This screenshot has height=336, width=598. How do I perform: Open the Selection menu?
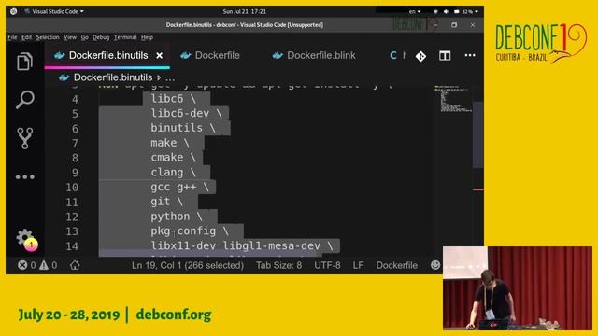click(x=48, y=37)
